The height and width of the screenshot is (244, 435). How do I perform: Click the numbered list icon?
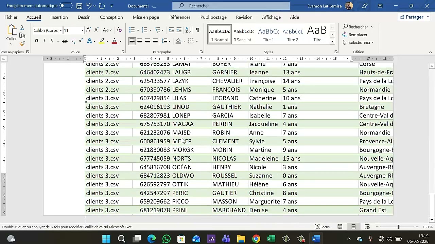144,30
